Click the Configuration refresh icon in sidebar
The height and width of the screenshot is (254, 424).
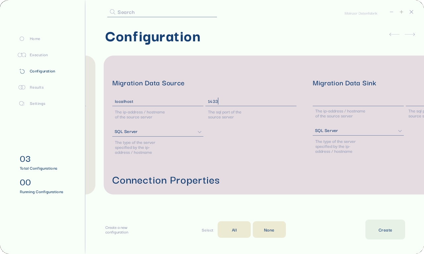[x=22, y=71]
